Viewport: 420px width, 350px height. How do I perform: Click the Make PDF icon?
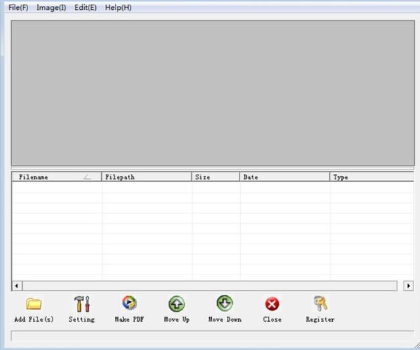coord(129,303)
